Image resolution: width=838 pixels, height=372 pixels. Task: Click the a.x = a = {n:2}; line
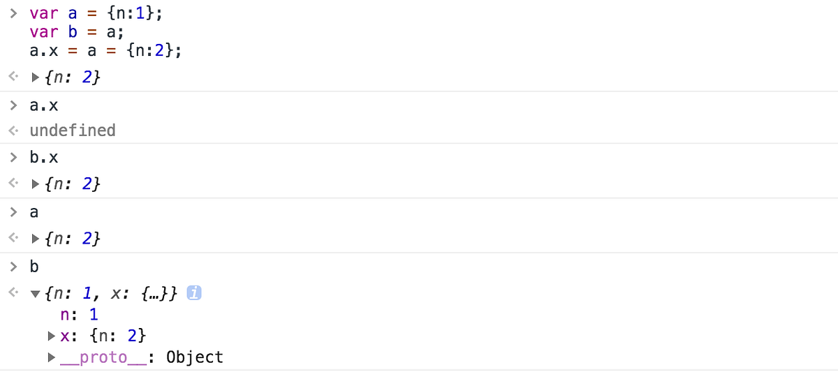pos(105,50)
